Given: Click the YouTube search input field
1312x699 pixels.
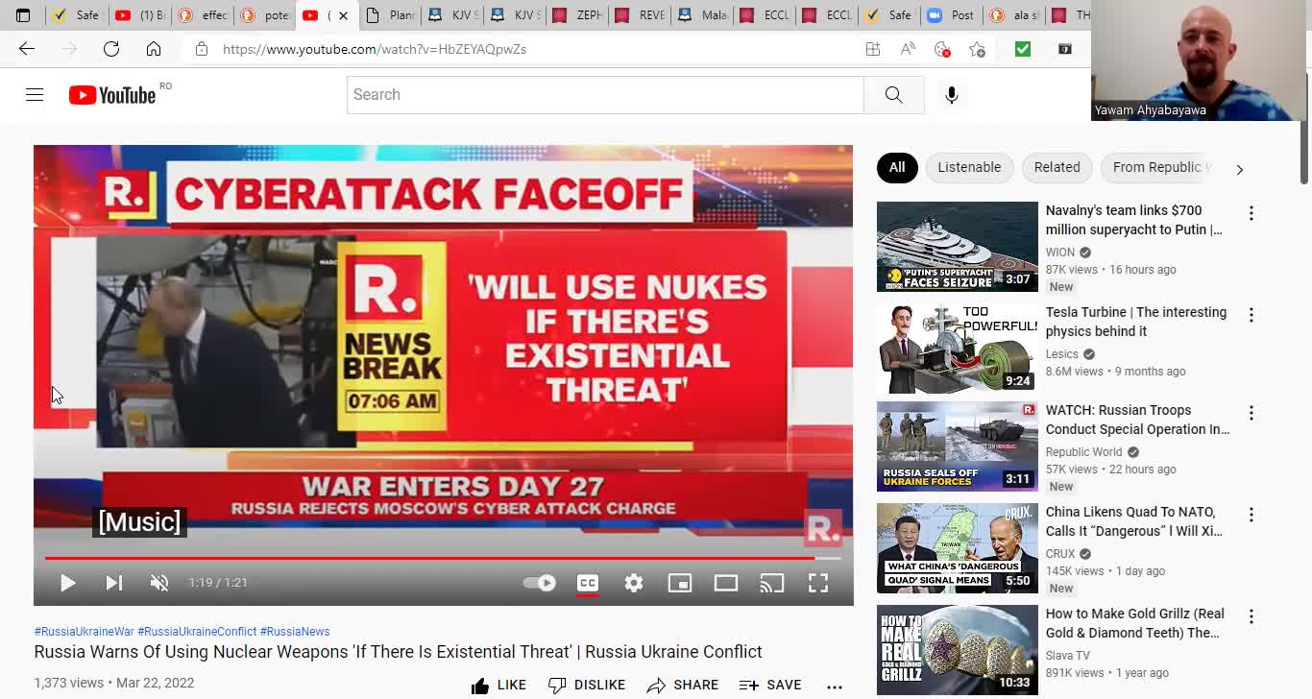Looking at the screenshot, I should tap(605, 94).
